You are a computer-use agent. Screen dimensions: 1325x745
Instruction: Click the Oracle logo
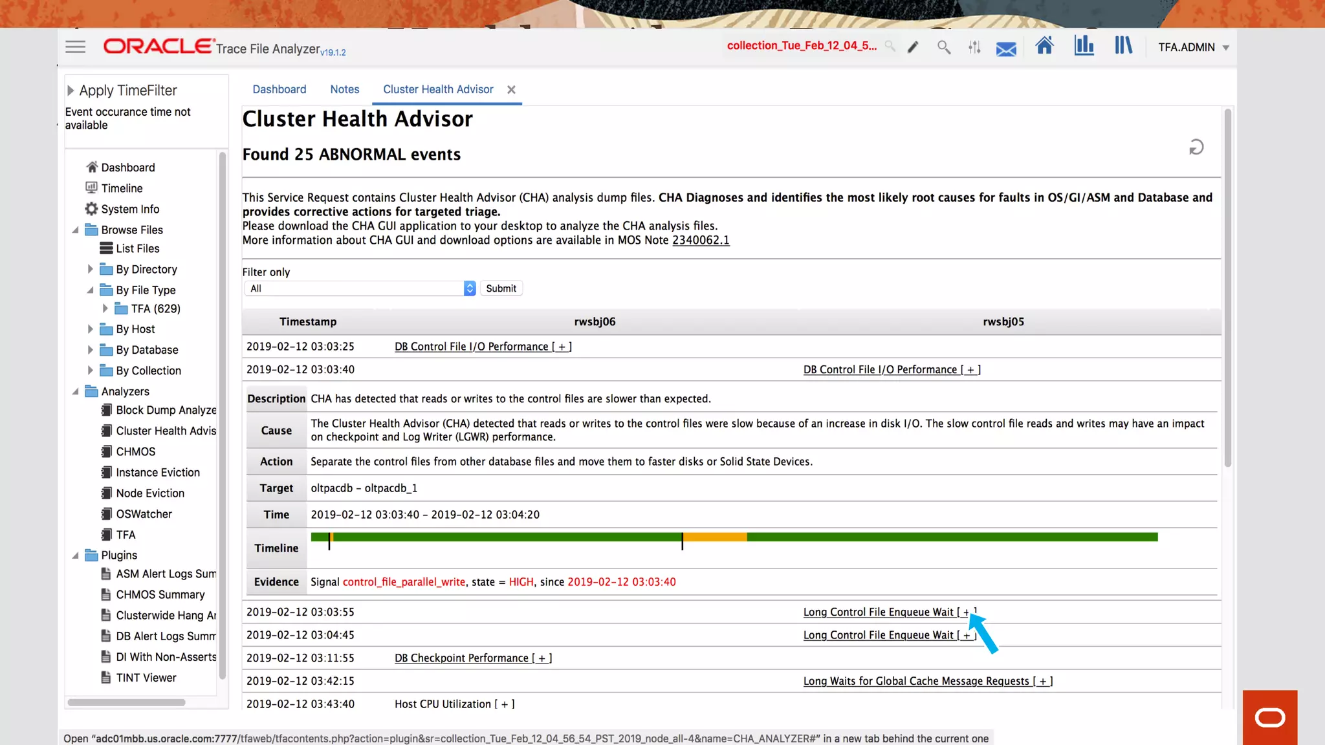pos(159,47)
